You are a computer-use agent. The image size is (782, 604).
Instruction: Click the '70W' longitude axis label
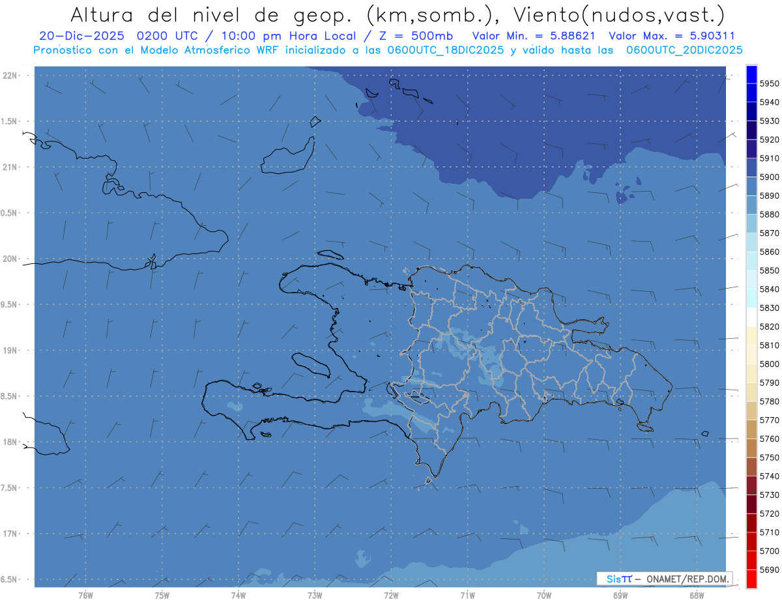pyautogui.click(x=544, y=596)
